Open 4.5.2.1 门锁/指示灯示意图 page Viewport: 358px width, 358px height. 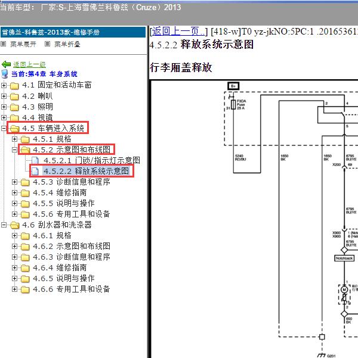tap(92, 160)
